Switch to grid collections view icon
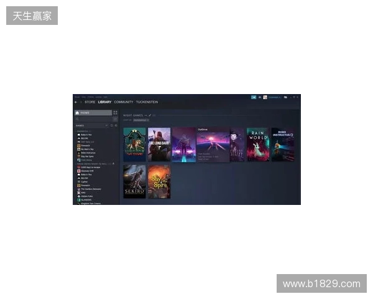The image size is (373, 299). point(115,113)
